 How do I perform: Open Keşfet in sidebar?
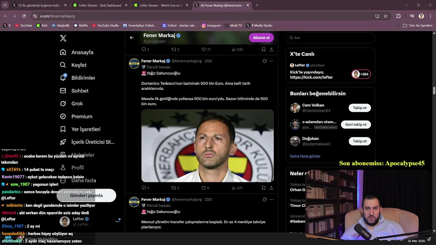pos(73,65)
